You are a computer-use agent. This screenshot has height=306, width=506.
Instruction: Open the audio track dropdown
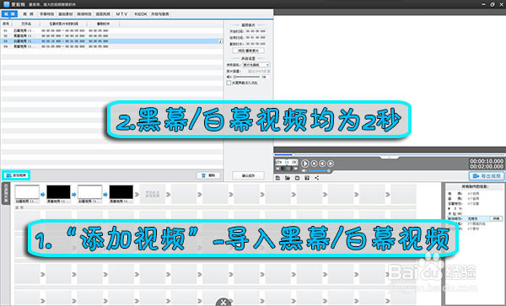[x=256, y=65]
